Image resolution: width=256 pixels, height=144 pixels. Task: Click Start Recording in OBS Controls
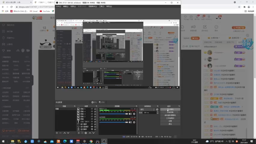(170, 112)
